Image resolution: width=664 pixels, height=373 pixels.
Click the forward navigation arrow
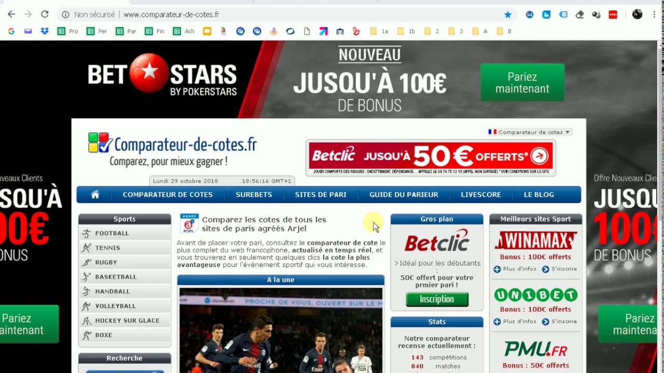28,15
